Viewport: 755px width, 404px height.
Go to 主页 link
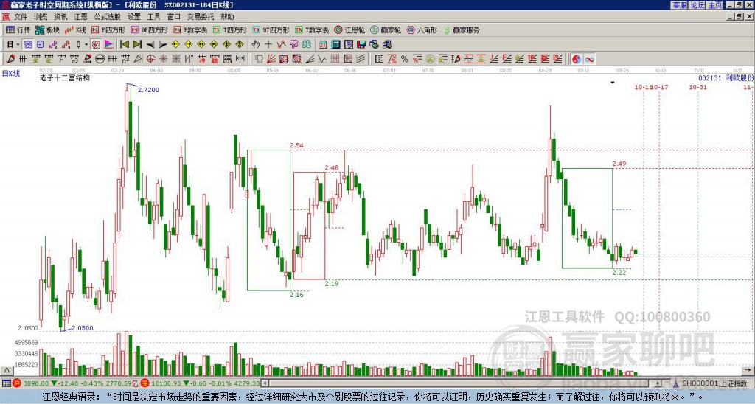(715, 5)
